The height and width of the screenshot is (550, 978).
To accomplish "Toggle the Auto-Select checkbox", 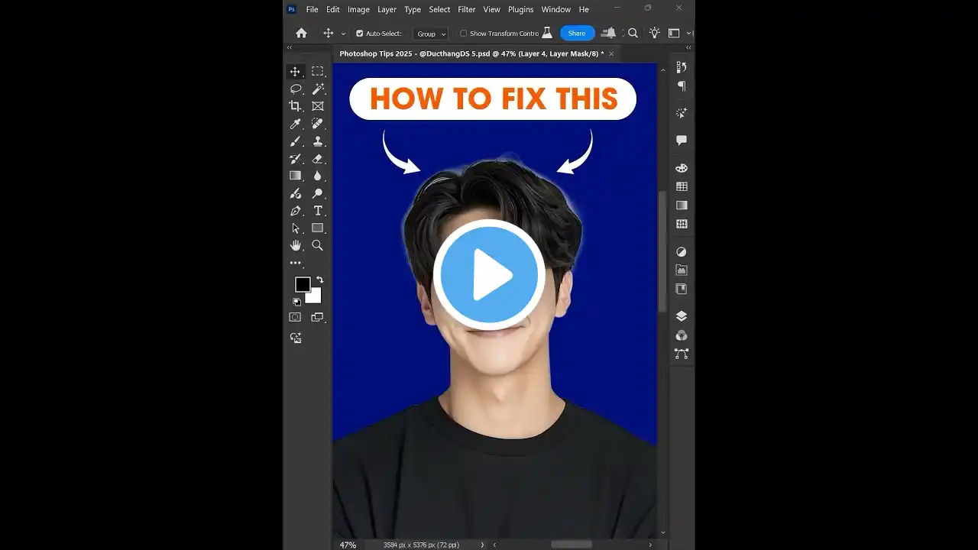I will (358, 33).
